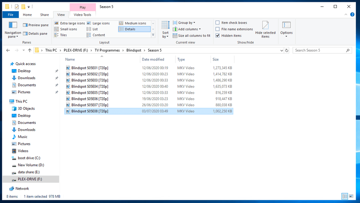Viewport: 360px width, 203px height.
Task: Click the New folder quick access icon
Action: pos(23,7)
